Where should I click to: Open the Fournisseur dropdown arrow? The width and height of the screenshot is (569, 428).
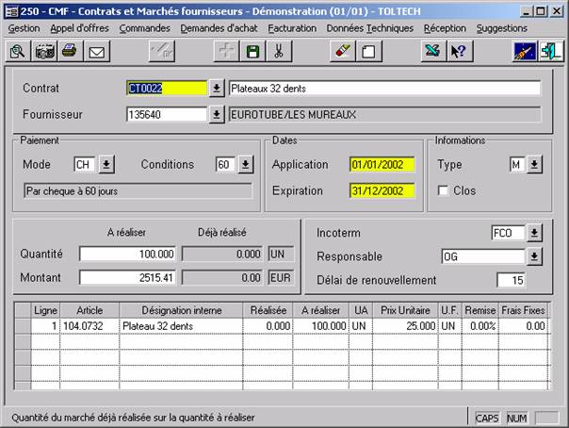pos(217,115)
